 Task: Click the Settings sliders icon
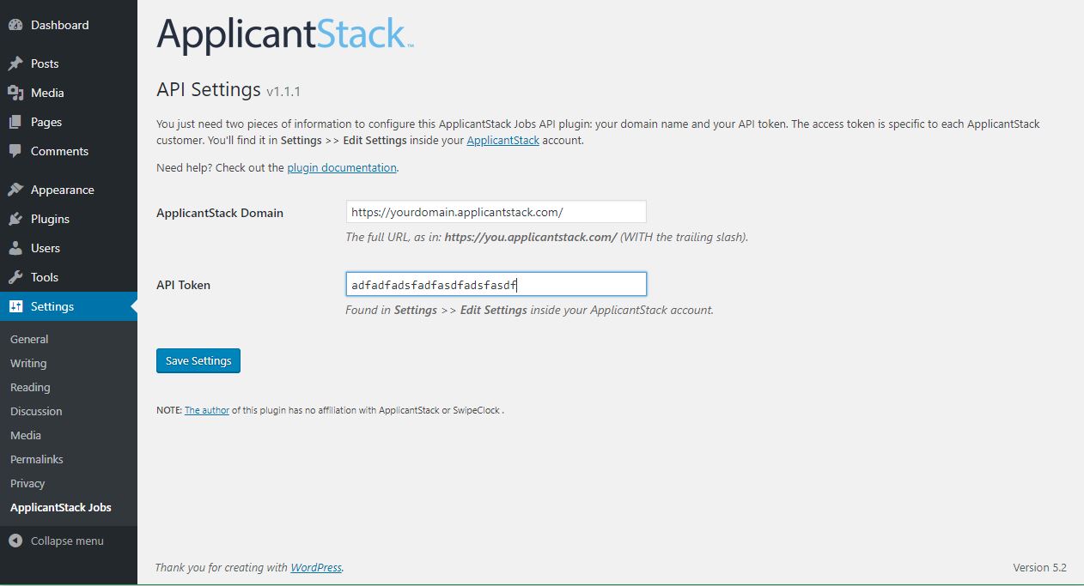click(x=15, y=306)
